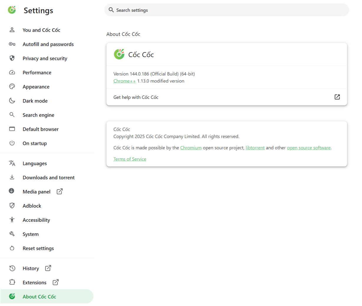Click the Version 144.0.186 text
Image resolution: width=362 pixels, height=306 pixels.
(154, 74)
